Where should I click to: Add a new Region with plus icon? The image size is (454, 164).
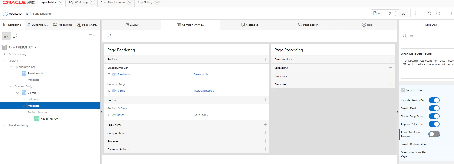click(265, 59)
